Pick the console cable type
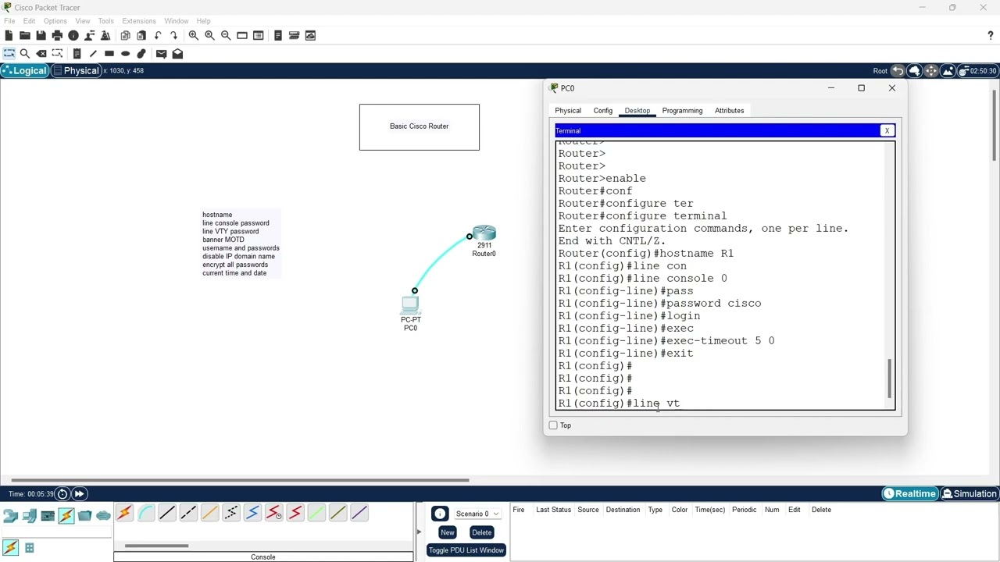1000x562 pixels. click(x=146, y=513)
